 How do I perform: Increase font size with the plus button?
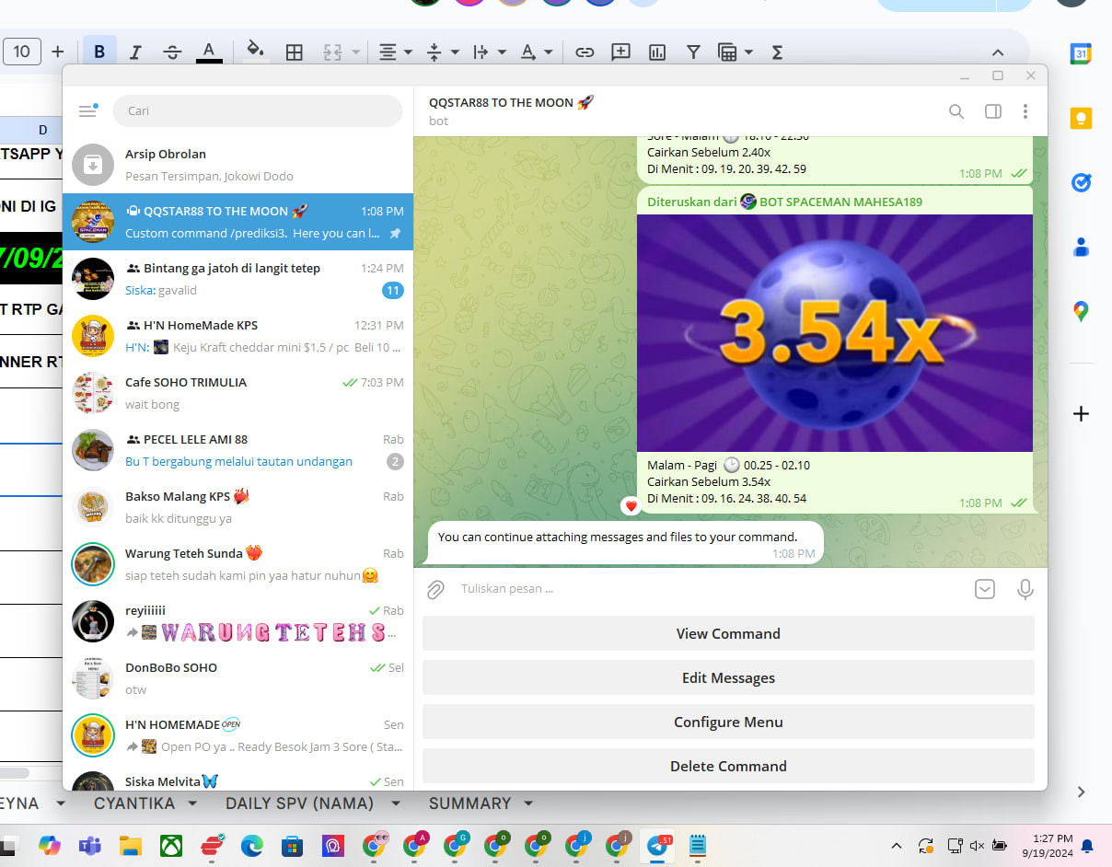coord(57,52)
